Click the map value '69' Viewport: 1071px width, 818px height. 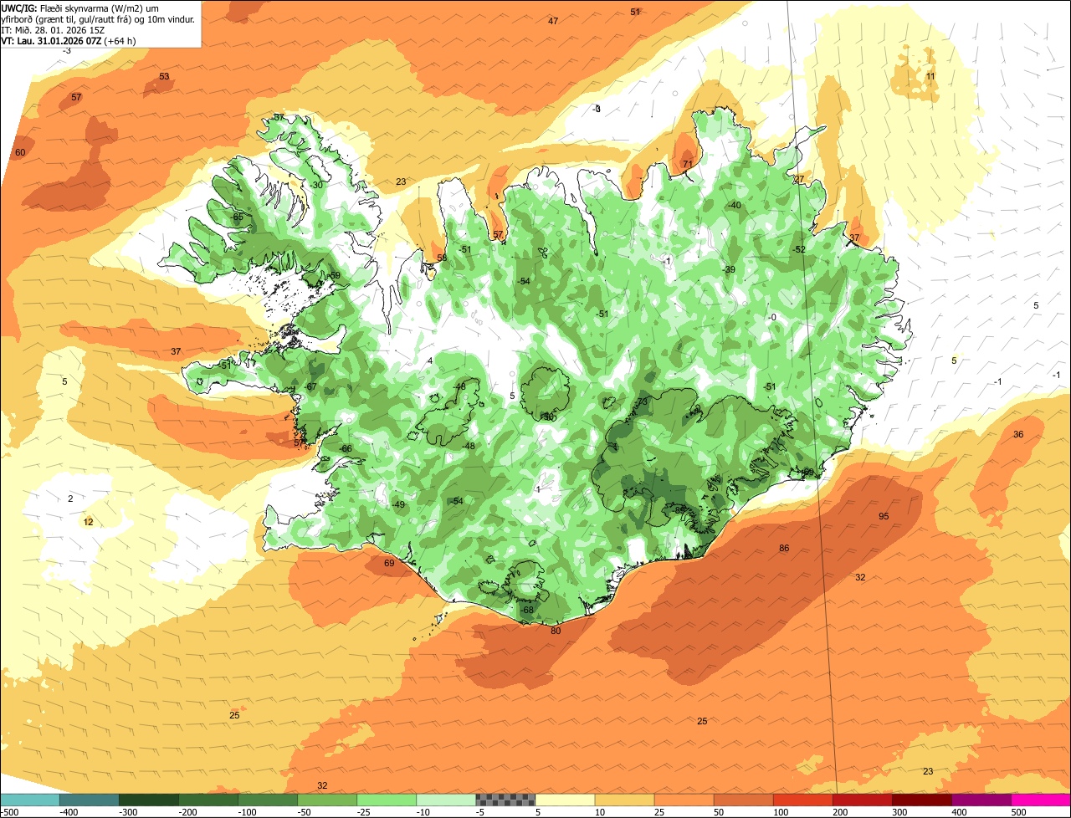[389, 564]
